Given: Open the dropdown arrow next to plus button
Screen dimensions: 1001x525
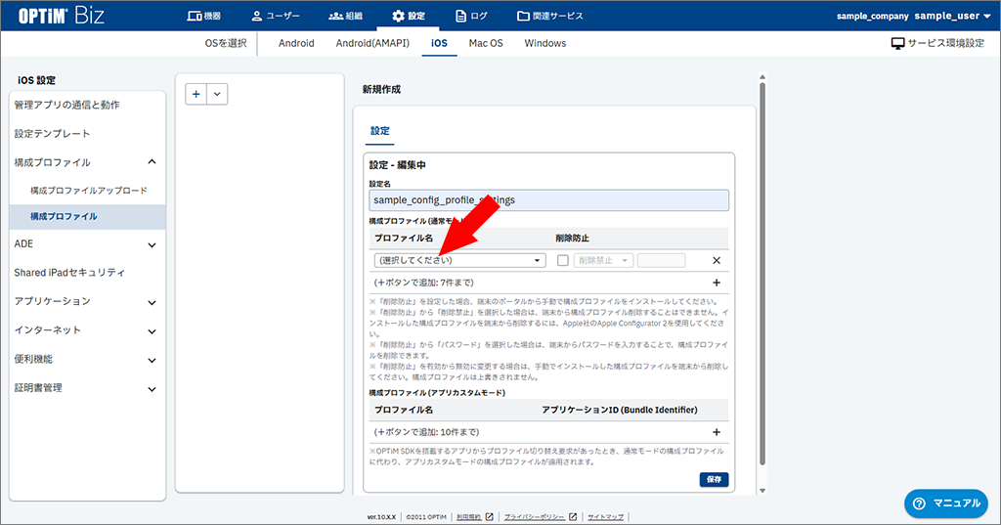Looking at the screenshot, I should (x=216, y=94).
